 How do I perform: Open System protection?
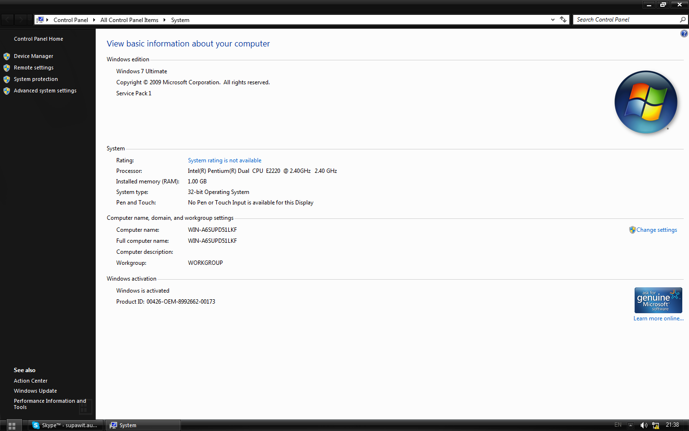point(36,79)
